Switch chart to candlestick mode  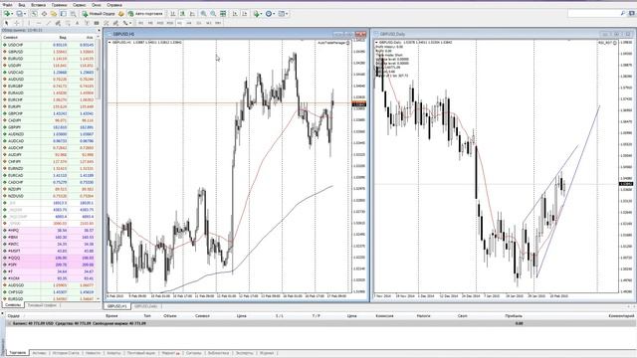click(x=182, y=13)
